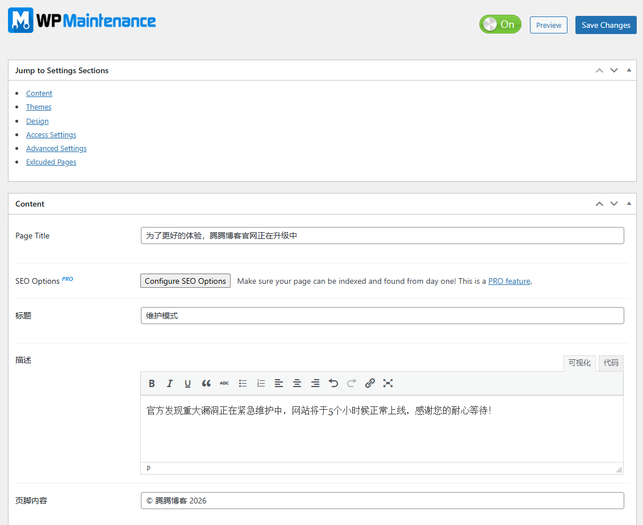This screenshot has width=643, height=525.
Task: Open the Access Settings section link
Action: [51, 135]
